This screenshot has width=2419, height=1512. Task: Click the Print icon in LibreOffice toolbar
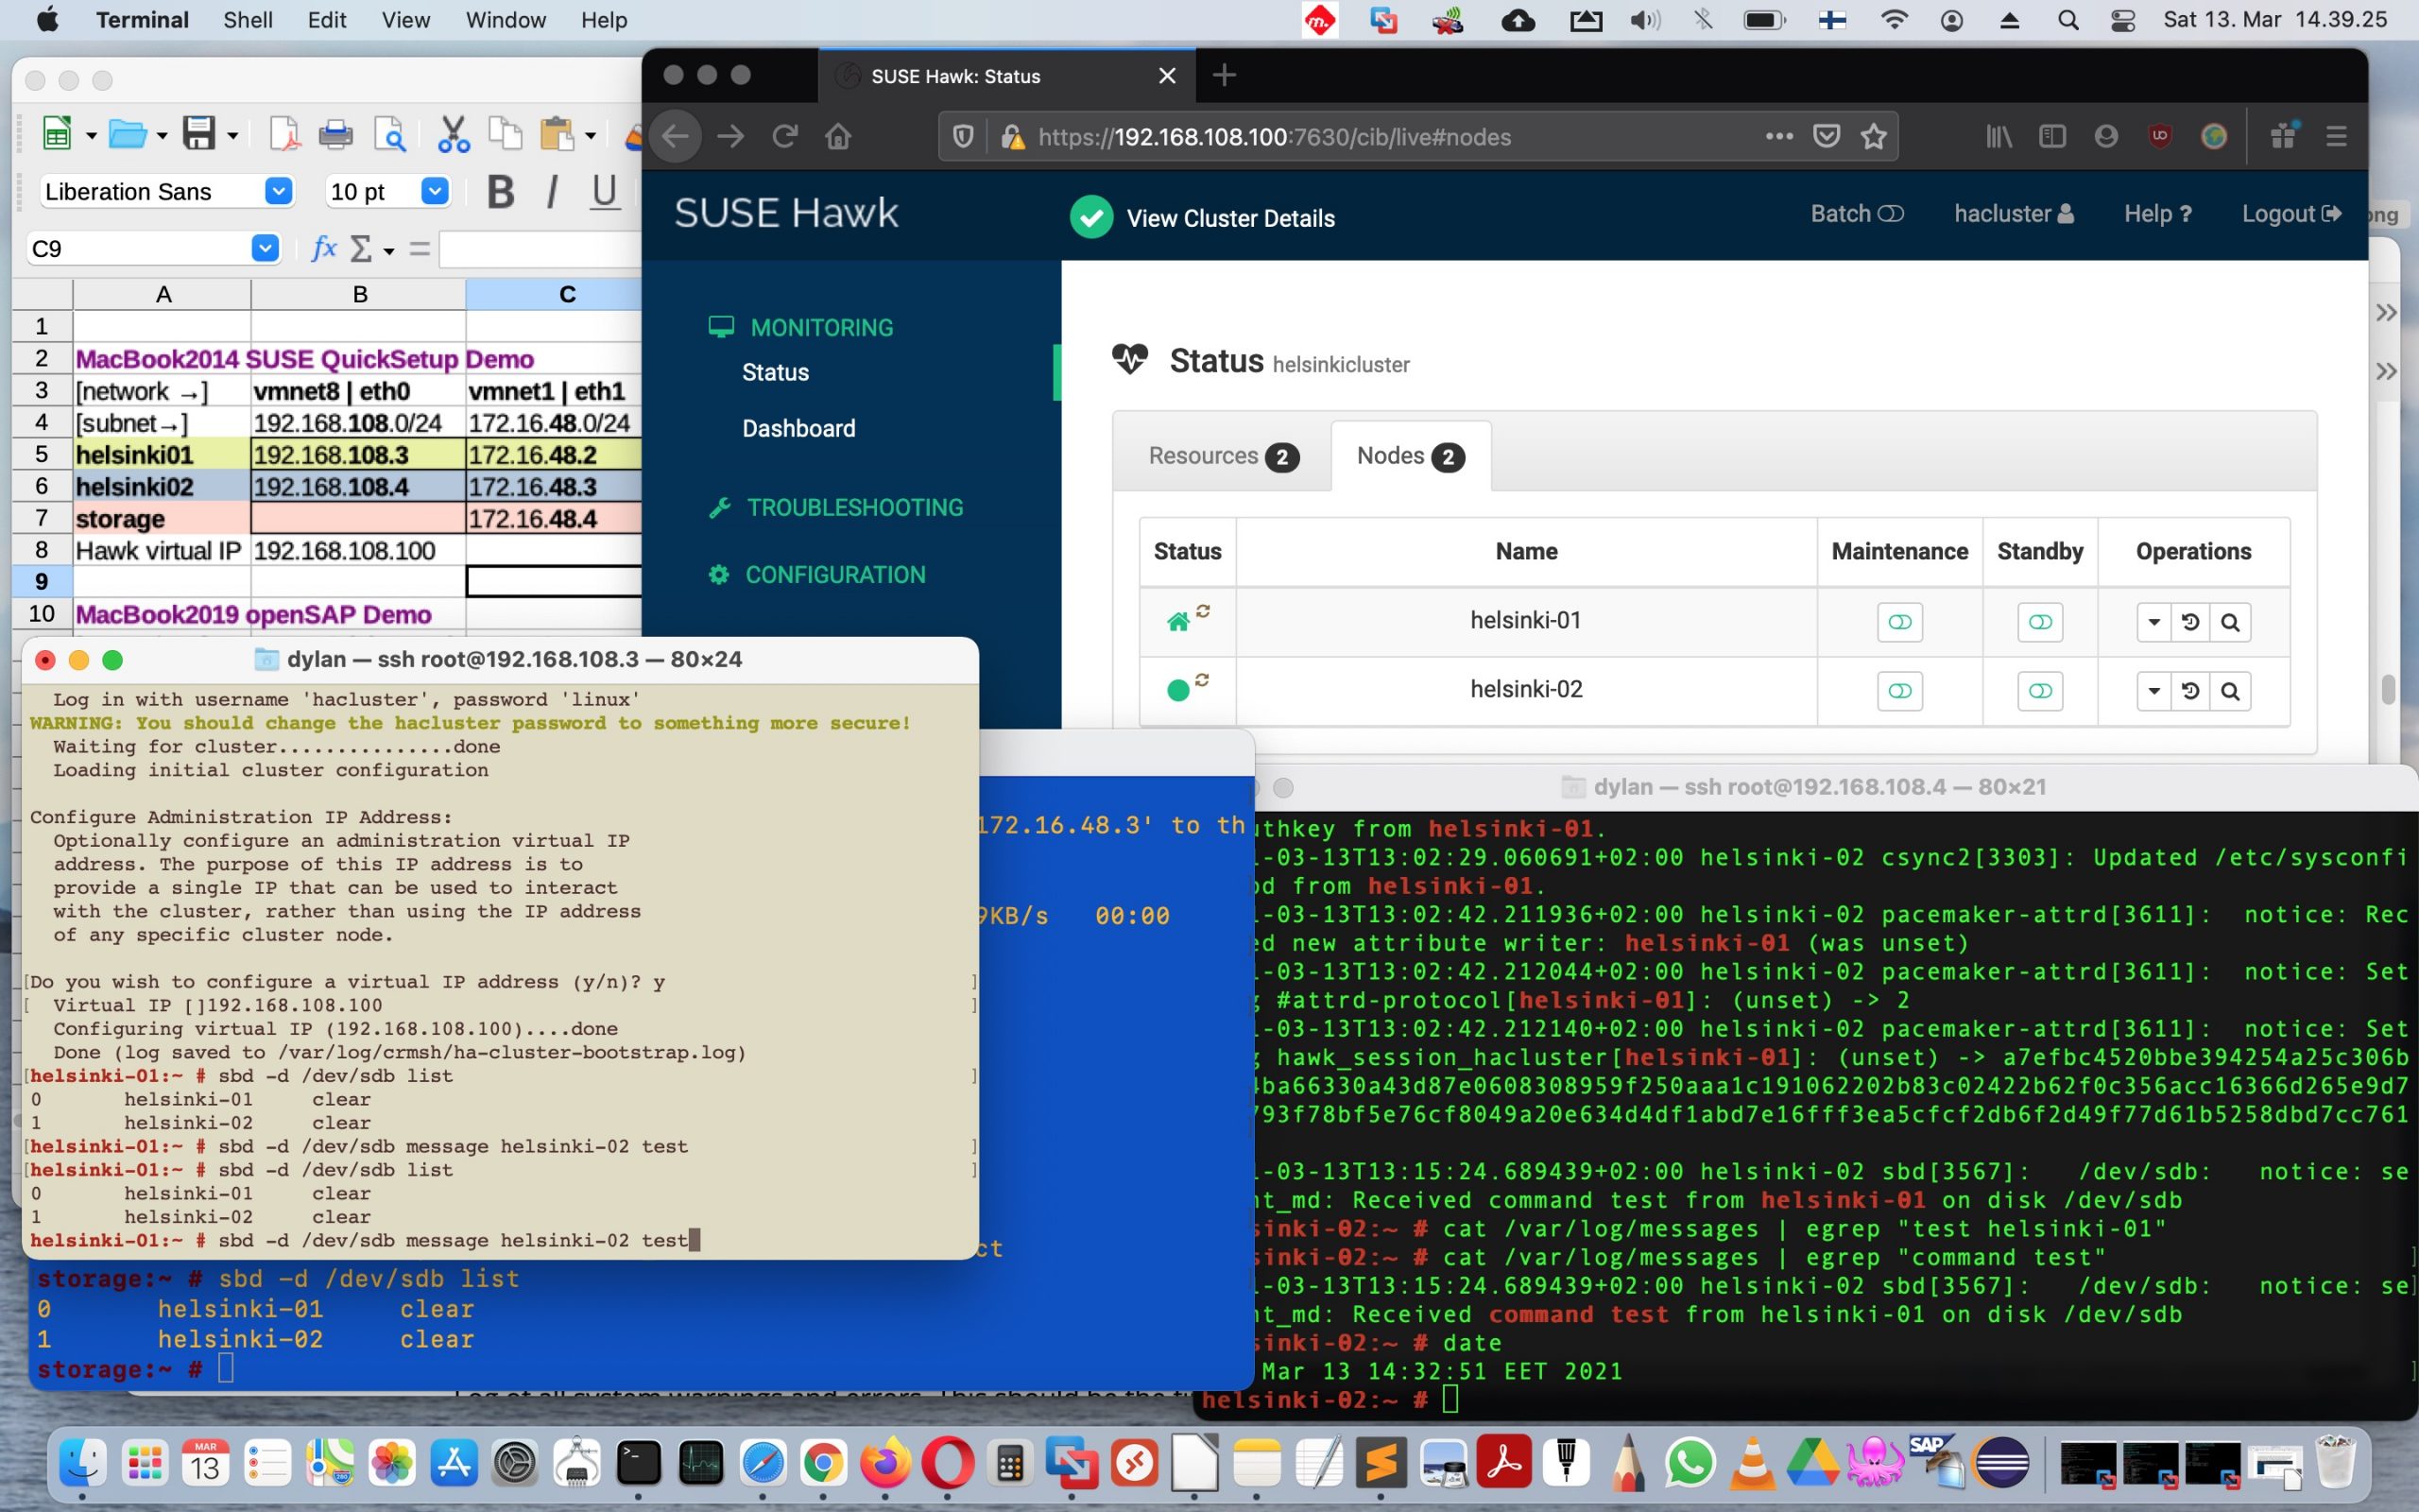coord(335,133)
